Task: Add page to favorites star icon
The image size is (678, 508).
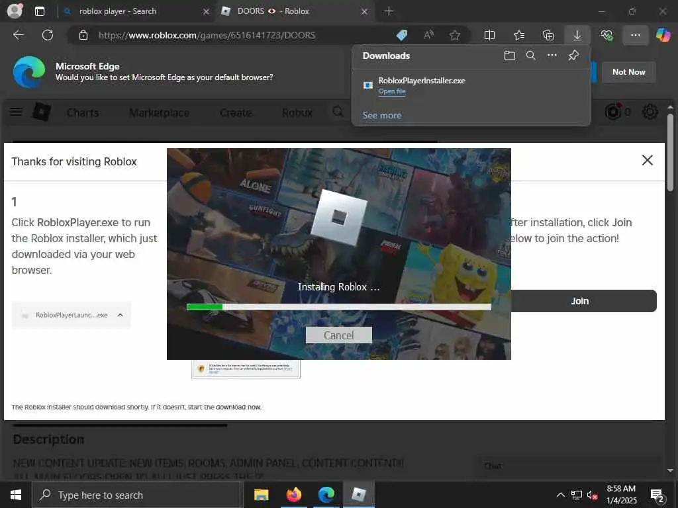Action: [454, 35]
